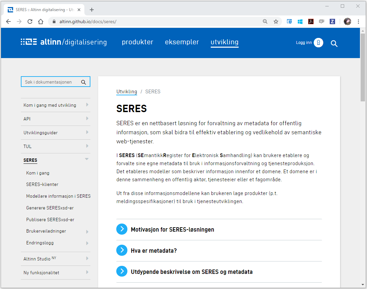This screenshot has width=367, height=289.
Task: Click the grey screen extension icon
Action: point(322,21)
